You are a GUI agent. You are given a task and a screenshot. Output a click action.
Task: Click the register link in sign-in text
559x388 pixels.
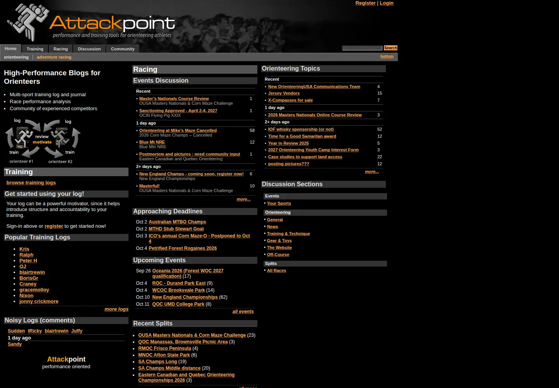click(x=54, y=226)
